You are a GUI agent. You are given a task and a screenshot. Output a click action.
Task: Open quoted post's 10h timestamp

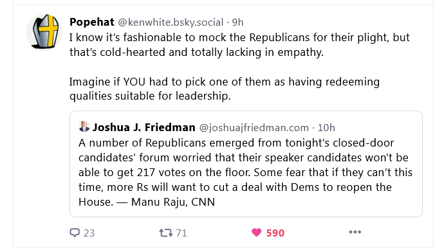(x=326, y=127)
